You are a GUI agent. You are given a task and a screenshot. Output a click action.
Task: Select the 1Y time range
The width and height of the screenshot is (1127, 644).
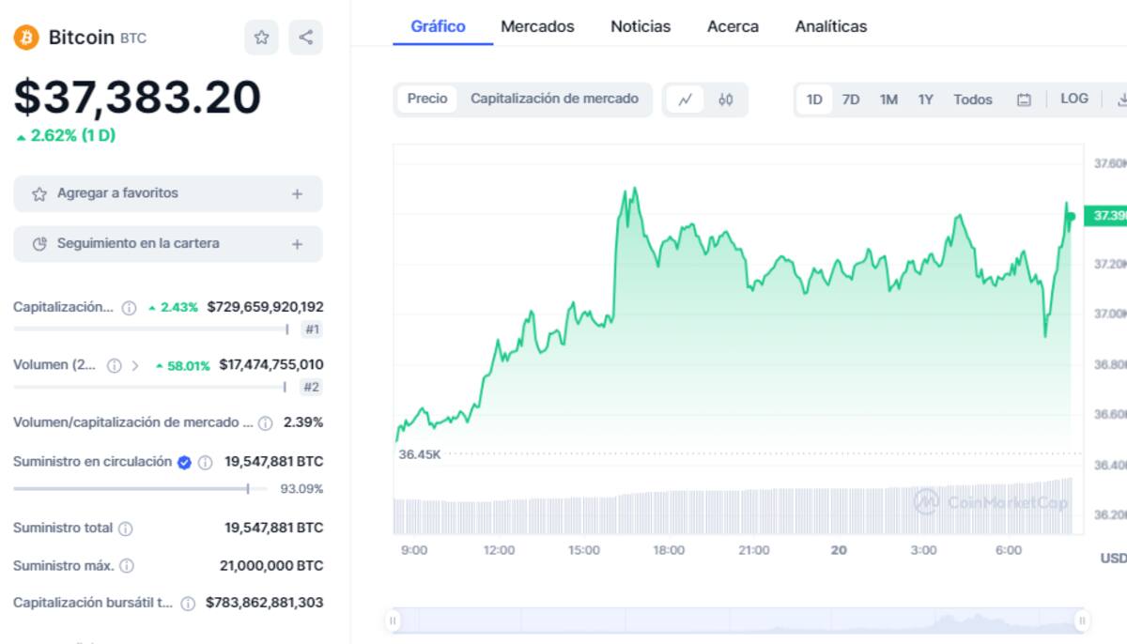pos(925,100)
